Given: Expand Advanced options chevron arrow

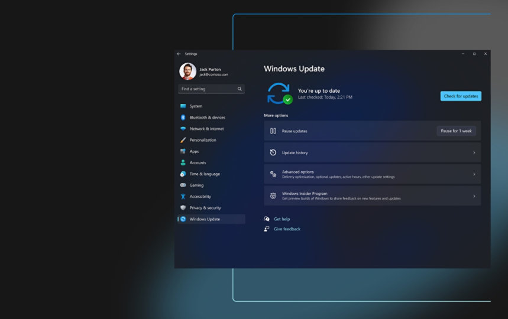Looking at the screenshot, I should click(x=474, y=174).
